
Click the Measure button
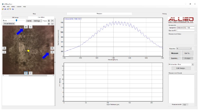point(175,53)
